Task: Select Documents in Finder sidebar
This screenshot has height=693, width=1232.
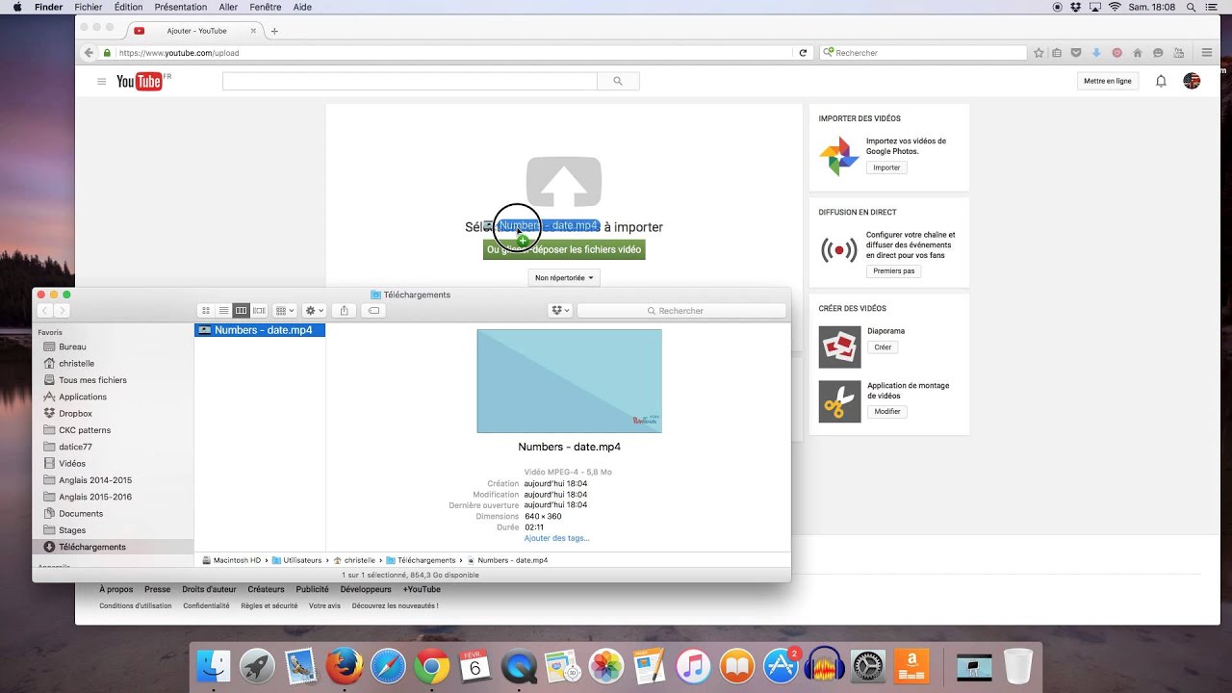Action: tap(81, 513)
